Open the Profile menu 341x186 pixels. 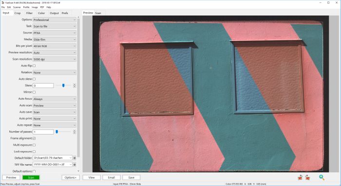[26, 7]
